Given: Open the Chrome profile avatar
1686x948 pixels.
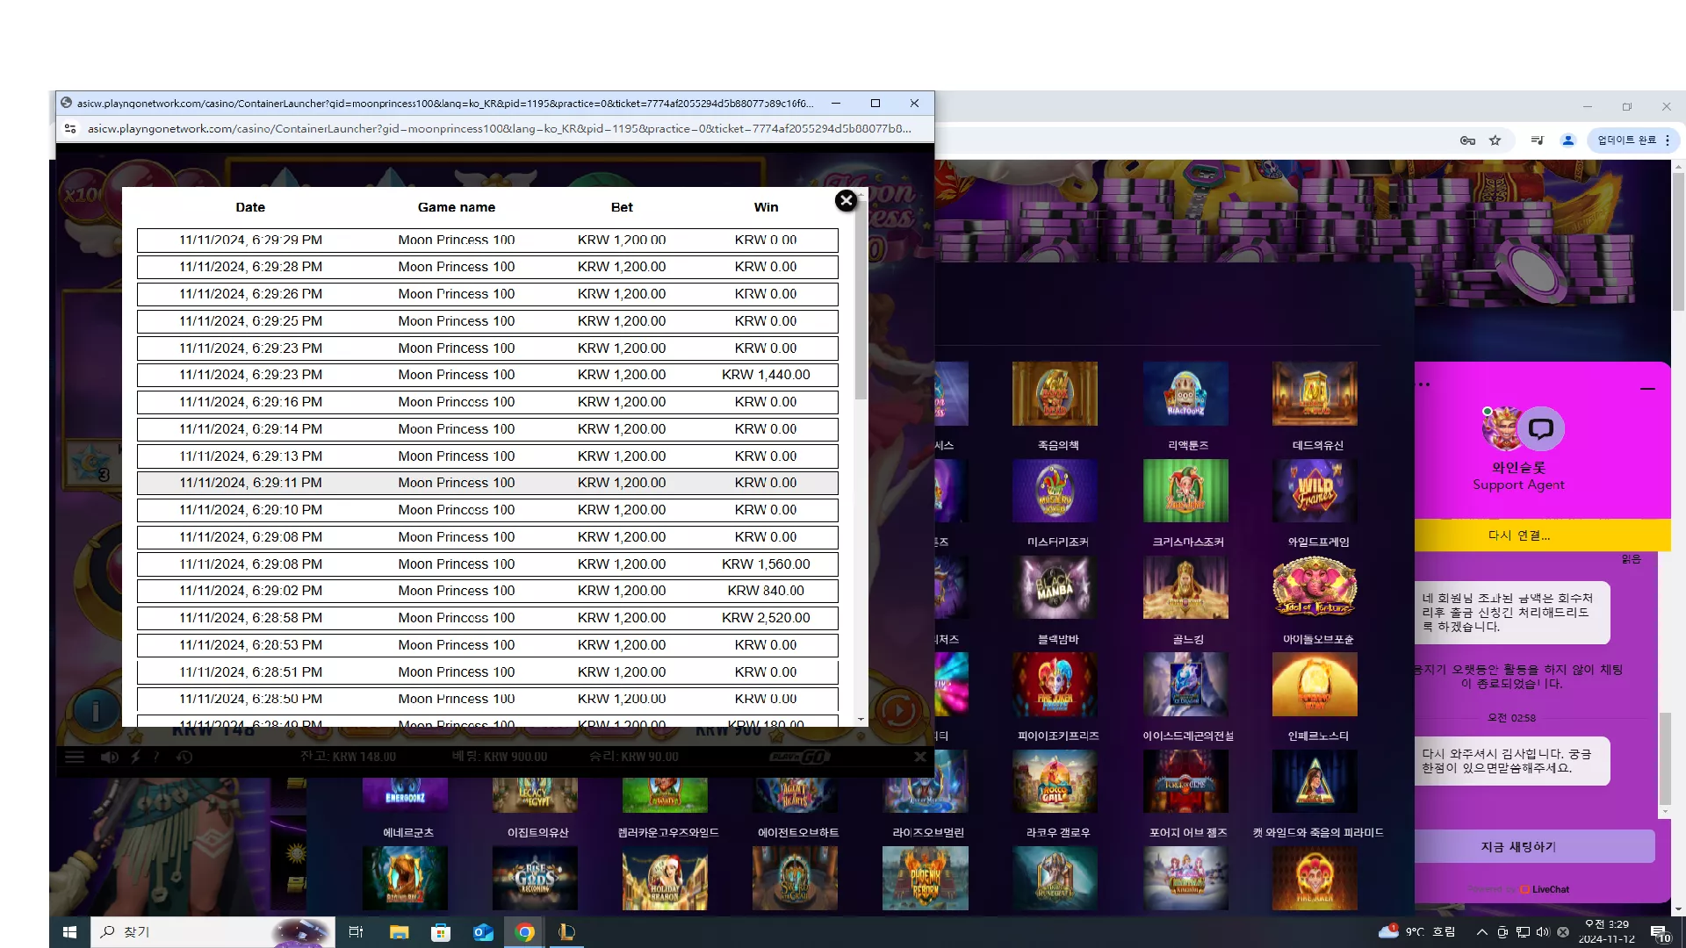Looking at the screenshot, I should coord(1568,140).
